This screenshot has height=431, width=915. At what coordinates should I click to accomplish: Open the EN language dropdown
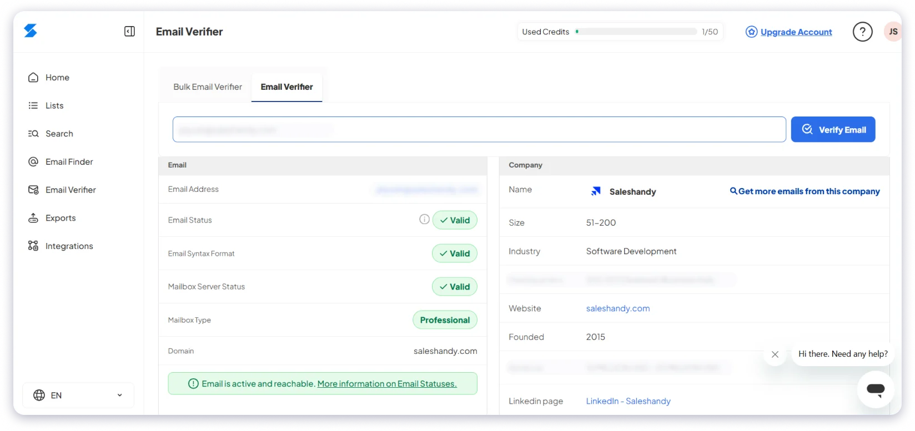click(x=78, y=395)
